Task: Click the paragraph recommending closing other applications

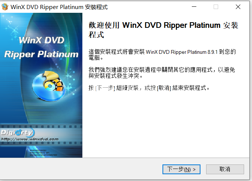Action: (x=162, y=73)
